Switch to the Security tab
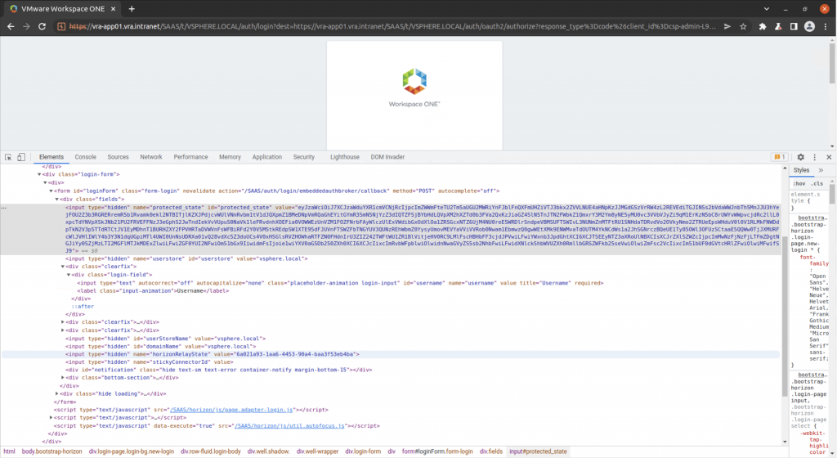This screenshot has height=458, width=837. (304, 157)
